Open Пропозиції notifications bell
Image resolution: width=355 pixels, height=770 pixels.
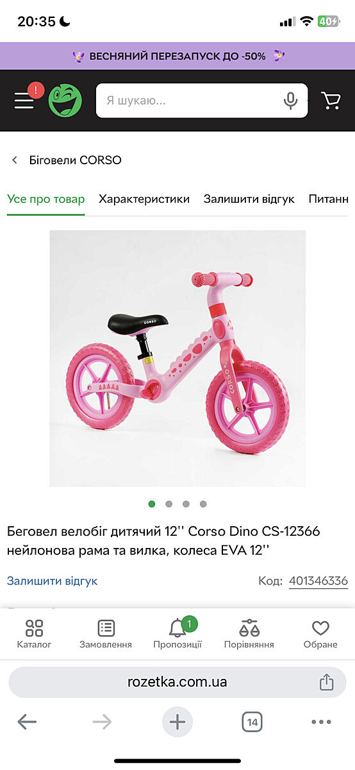pos(177,634)
